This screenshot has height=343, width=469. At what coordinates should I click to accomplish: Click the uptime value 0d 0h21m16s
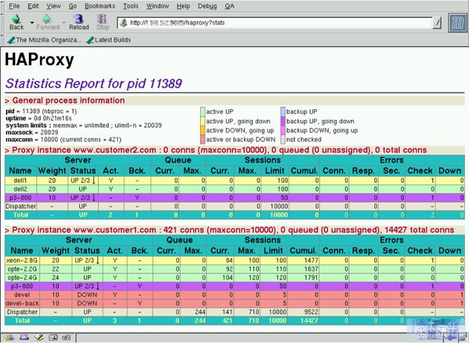(53, 119)
